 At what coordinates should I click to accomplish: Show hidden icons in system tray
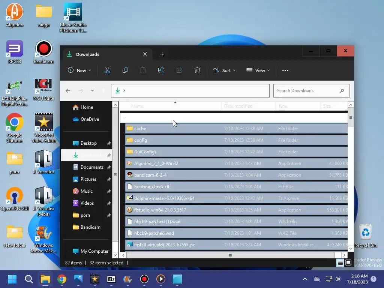click(305, 279)
